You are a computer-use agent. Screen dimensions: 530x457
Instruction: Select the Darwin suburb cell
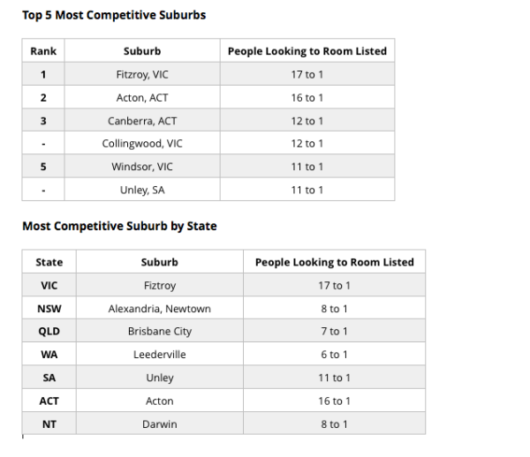click(x=160, y=424)
